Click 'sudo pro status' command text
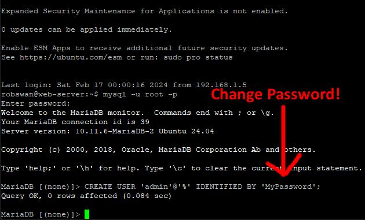365x220 pixels. pyautogui.click(x=198, y=57)
